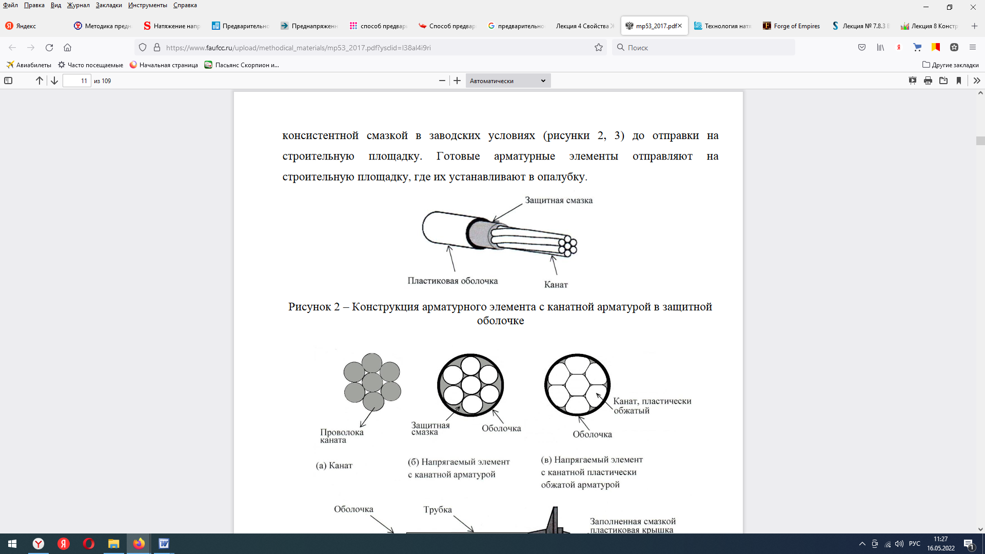Image resolution: width=985 pixels, height=554 pixels.
Task: Open a new browser tab
Action: pyautogui.click(x=974, y=26)
